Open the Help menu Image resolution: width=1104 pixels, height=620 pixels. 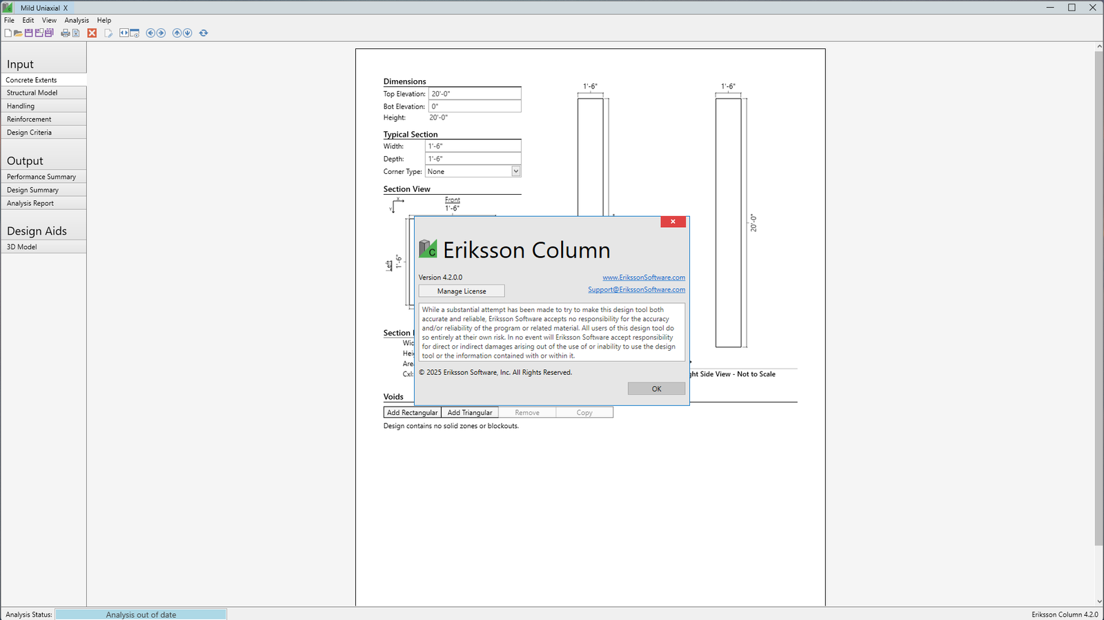pos(104,20)
